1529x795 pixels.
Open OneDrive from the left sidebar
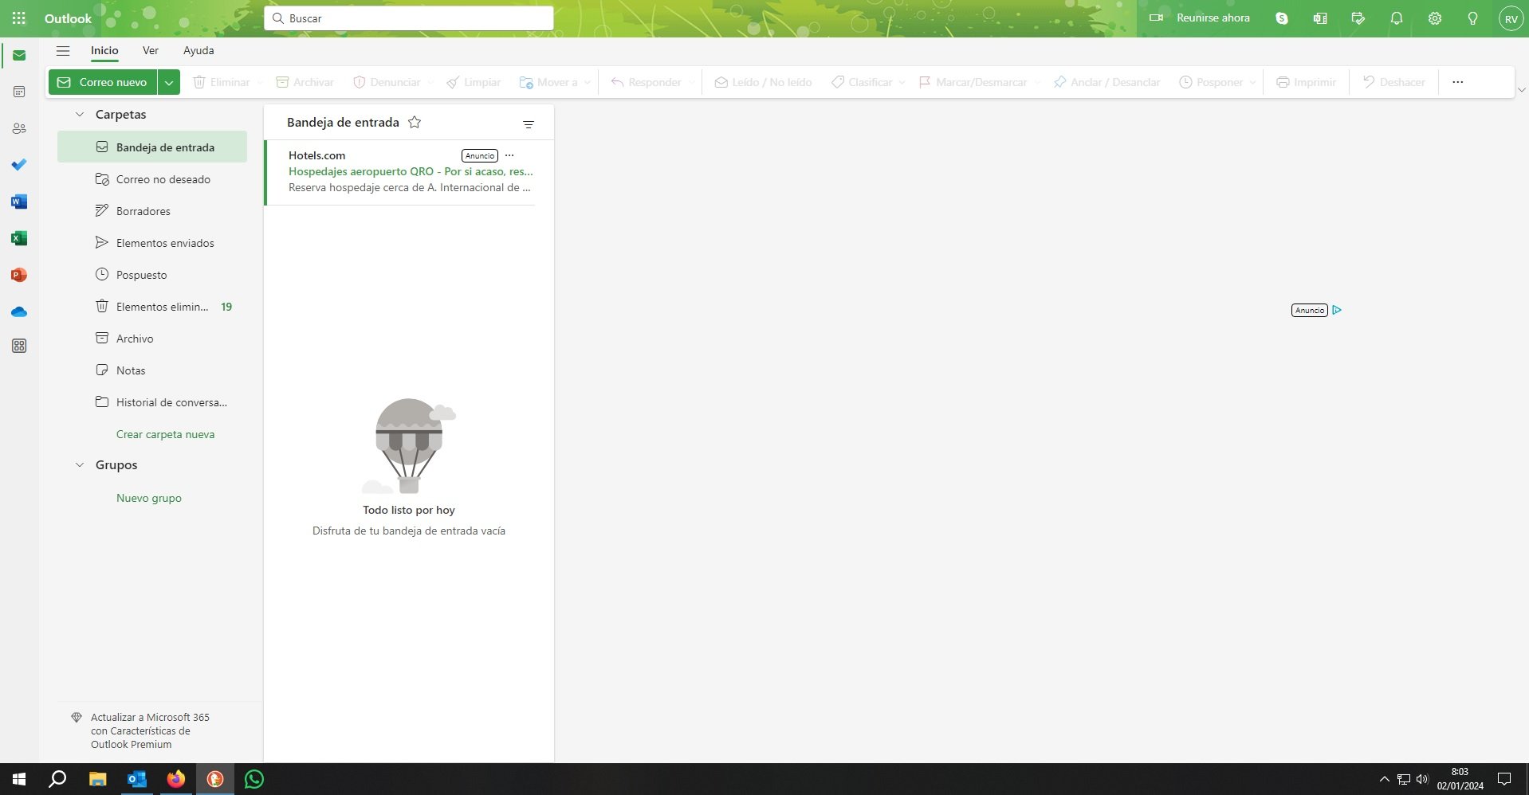[x=19, y=311]
